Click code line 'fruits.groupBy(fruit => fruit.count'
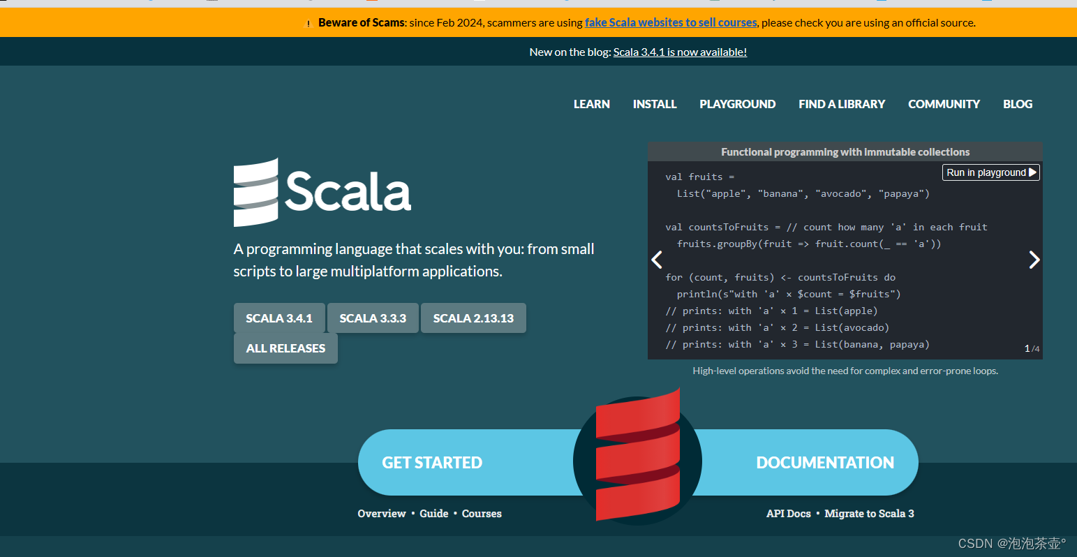Screen dimensions: 1077x557 click(x=809, y=244)
